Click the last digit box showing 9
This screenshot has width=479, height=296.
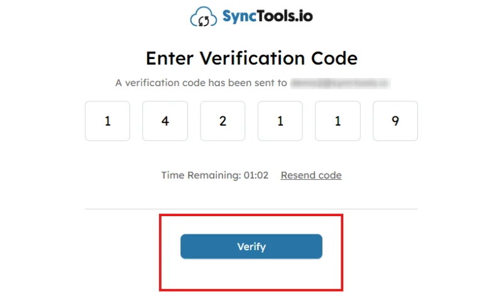click(x=395, y=121)
